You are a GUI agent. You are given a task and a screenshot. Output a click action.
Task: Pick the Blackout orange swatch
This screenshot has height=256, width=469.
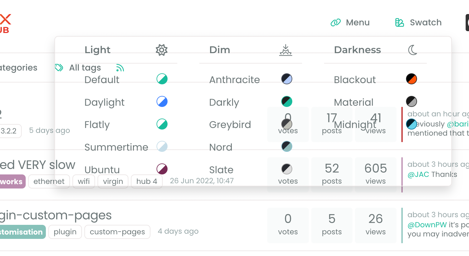(x=411, y=79)
